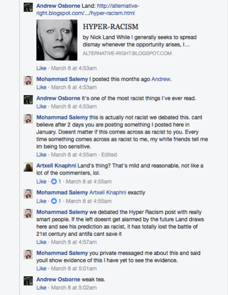
Task: Click Mohammad Salemy's avatar beside 'I posted this months ago'
Action: coord(28,81)
